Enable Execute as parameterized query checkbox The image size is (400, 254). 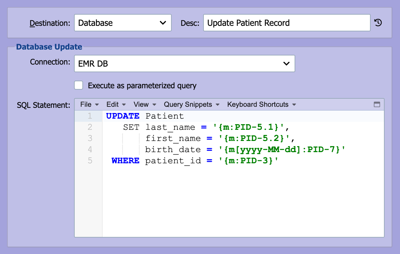tap(79, 85)
